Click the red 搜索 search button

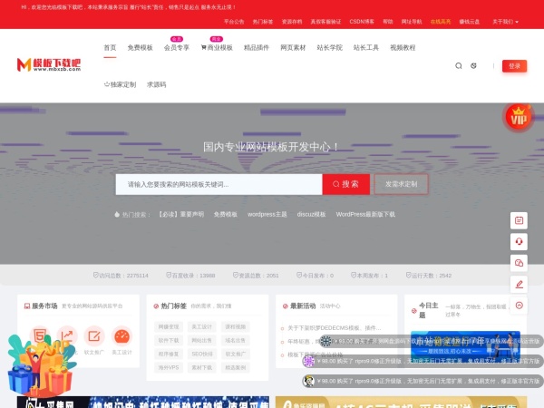346,184
